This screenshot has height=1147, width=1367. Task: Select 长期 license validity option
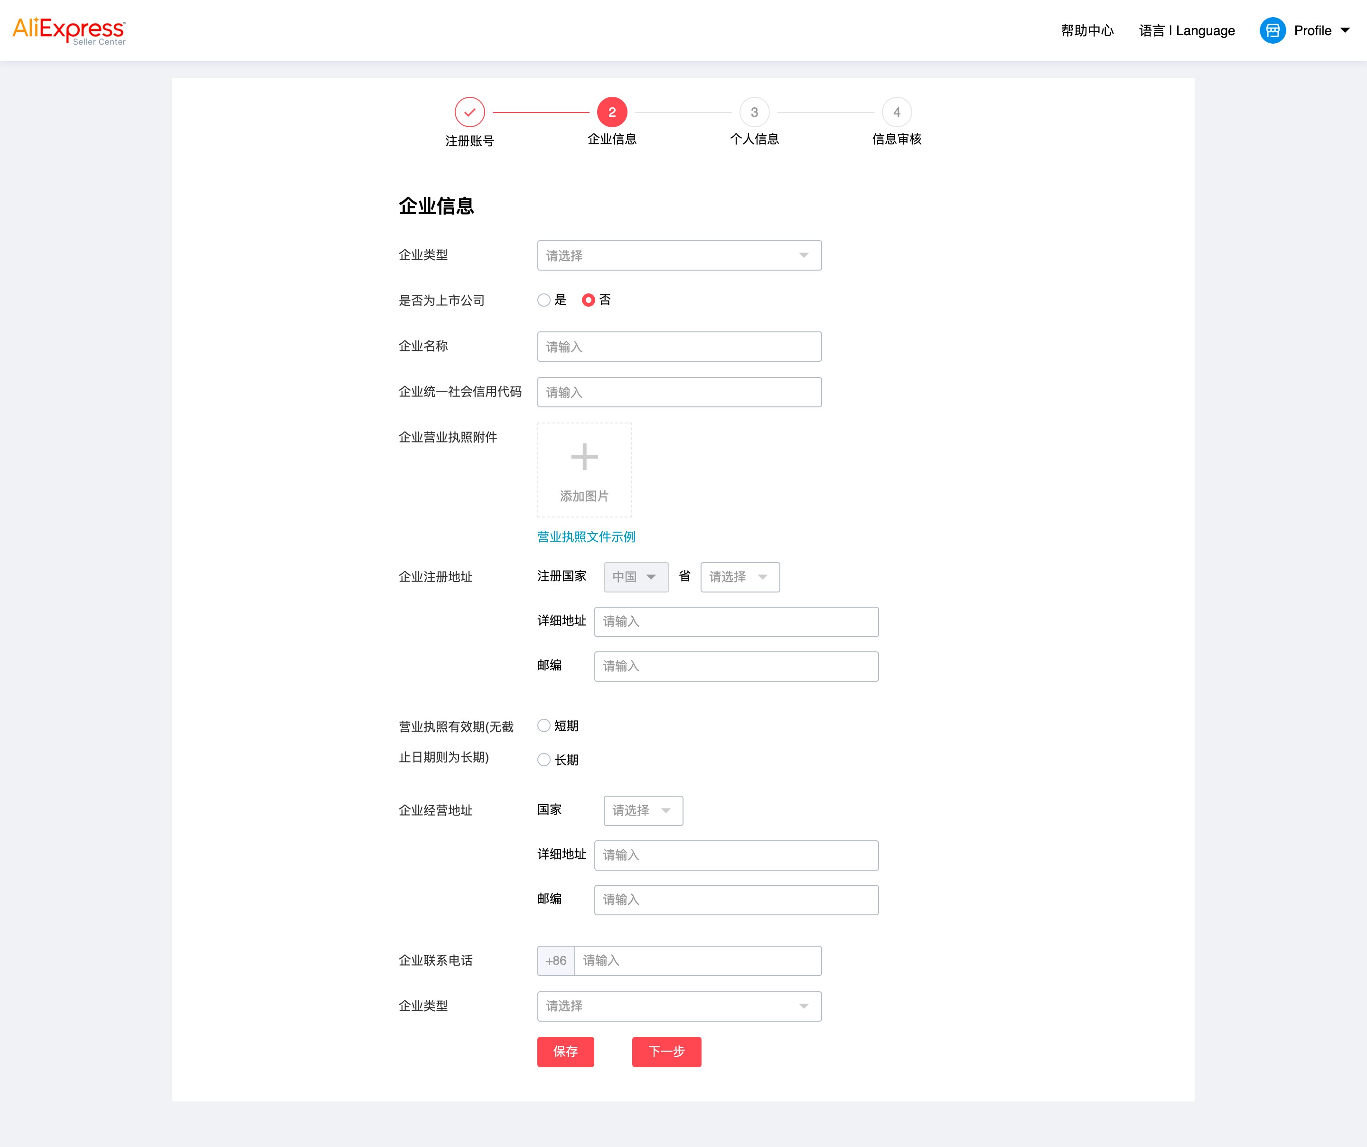[x=544, y=760]
